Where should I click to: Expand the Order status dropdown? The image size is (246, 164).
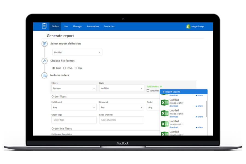tap(153, 107)
